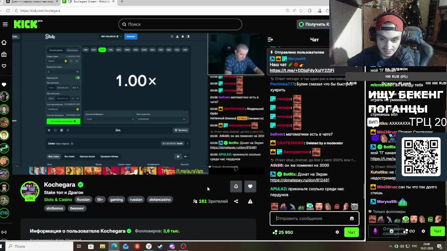The width and height of the screenshot is (447, 251).
Task: Open Steam from the taskbar
Action: (x=160, y=246)
